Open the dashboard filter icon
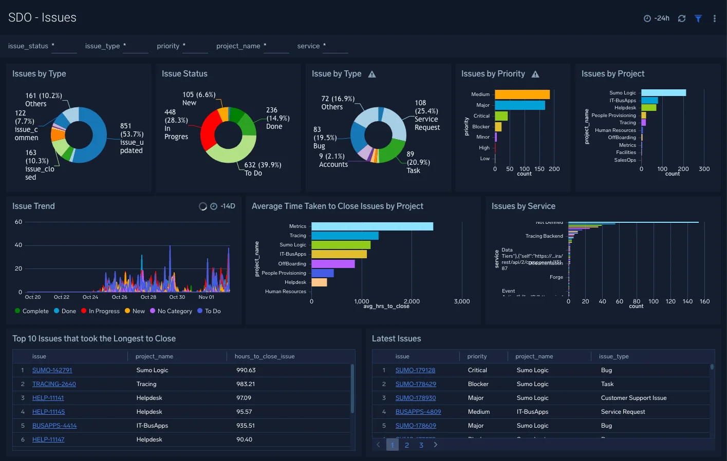This screenshot has height=461, width=727. pyautogui.click(x=698, y=18)
